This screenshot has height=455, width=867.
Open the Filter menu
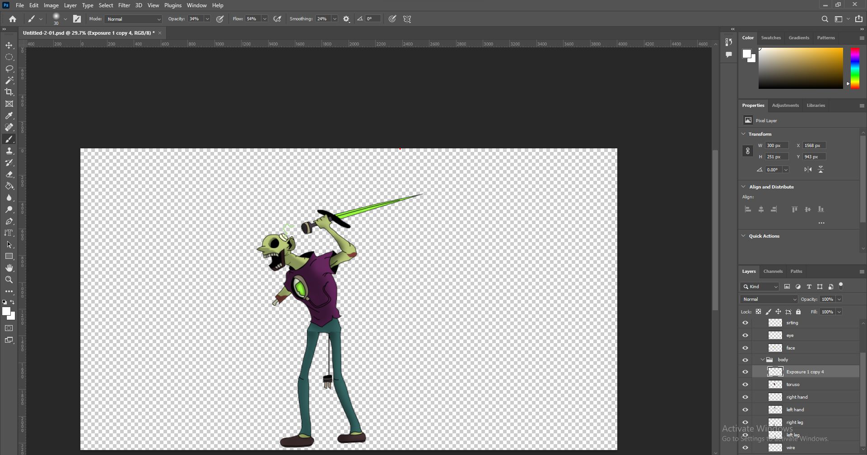coord(124,5)
